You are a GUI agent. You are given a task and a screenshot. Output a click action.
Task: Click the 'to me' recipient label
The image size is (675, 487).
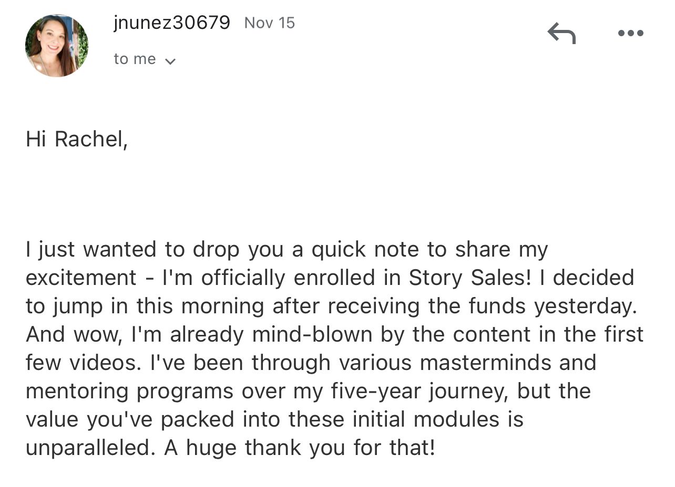tap(135, 59)
